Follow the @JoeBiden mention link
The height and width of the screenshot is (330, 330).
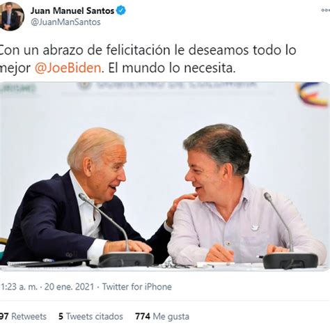point(68,68)
